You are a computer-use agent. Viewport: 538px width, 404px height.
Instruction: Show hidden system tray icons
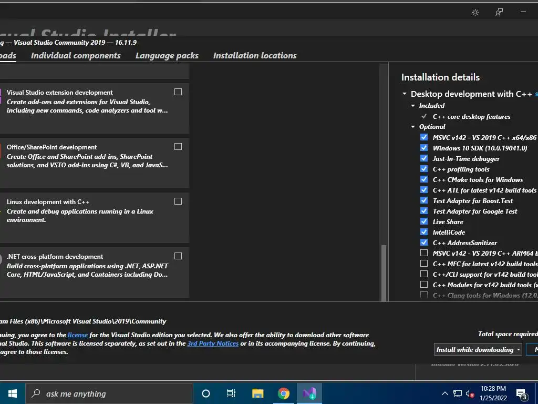[x=444, y=393]
